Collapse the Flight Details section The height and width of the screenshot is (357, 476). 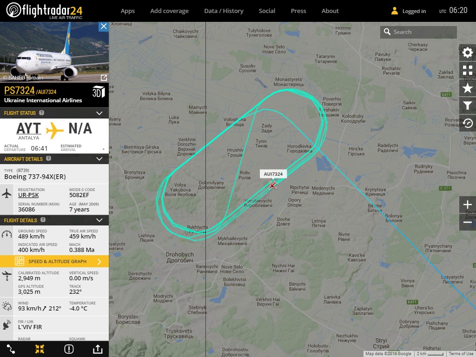99,220
